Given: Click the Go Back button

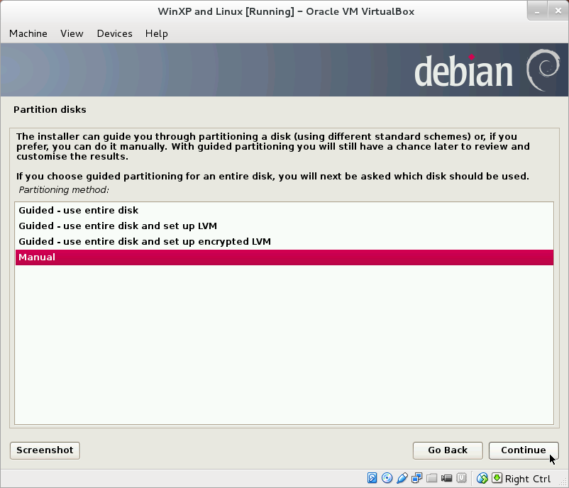Looking at the screenshot, I should pos(447,450).
